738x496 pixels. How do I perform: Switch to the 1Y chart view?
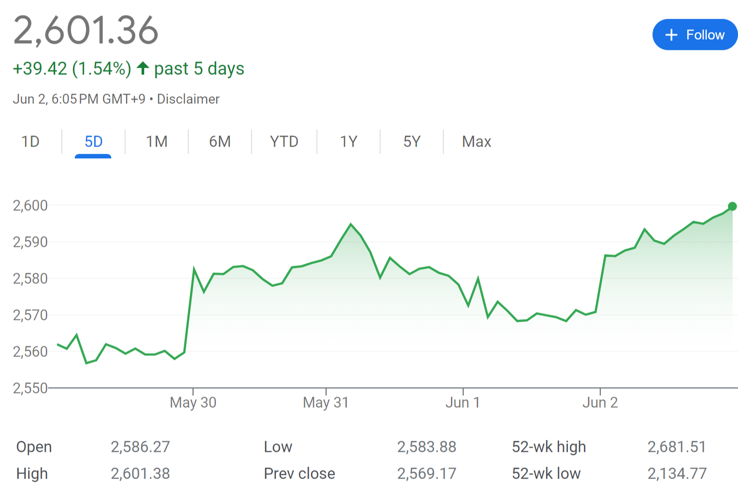point(349,142)
